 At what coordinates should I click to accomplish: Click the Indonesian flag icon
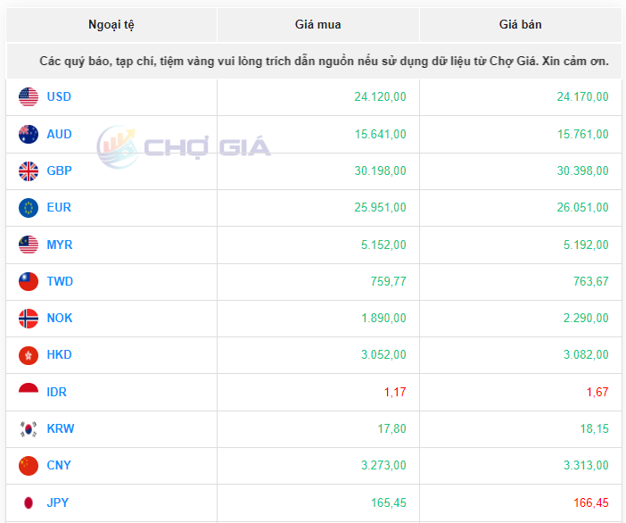coord(29,392)
